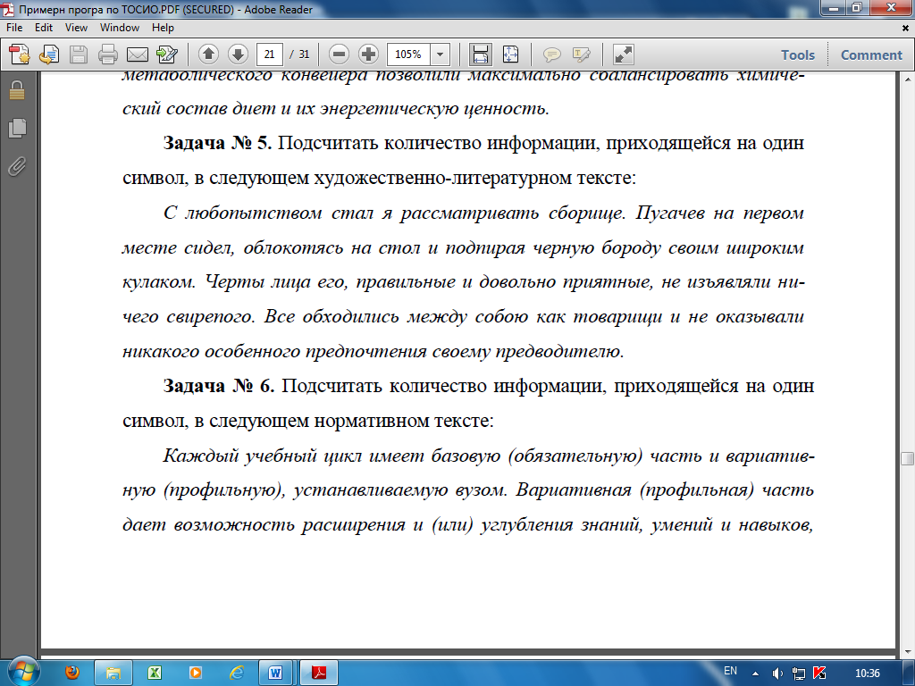Screen dimensions: 915x686
Task: Zoom in with the plus button
Action: pos(368,54)
